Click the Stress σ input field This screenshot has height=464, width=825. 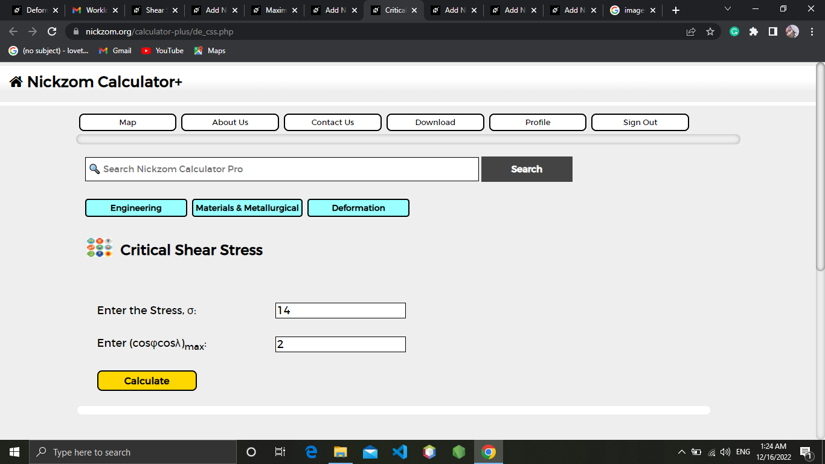tap(340, 311)
